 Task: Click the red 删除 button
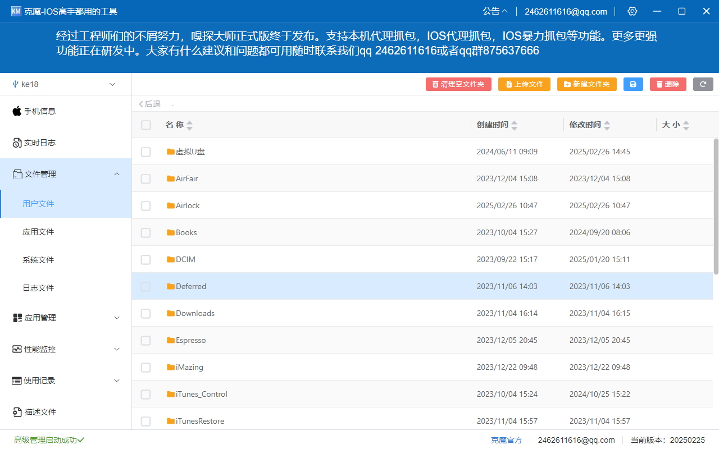pyautogui.click(x=668, y=84)
